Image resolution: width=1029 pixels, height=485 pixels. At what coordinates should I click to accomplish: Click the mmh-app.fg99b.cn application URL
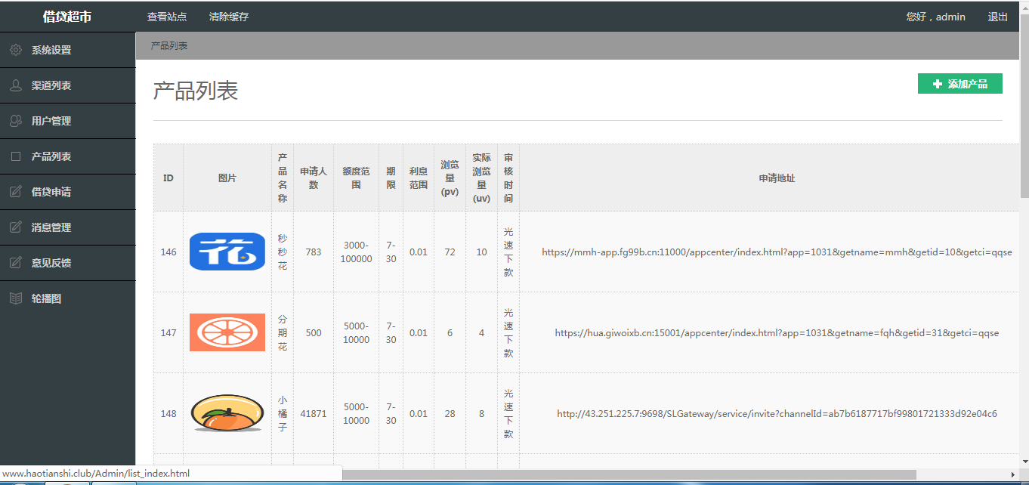777,252
